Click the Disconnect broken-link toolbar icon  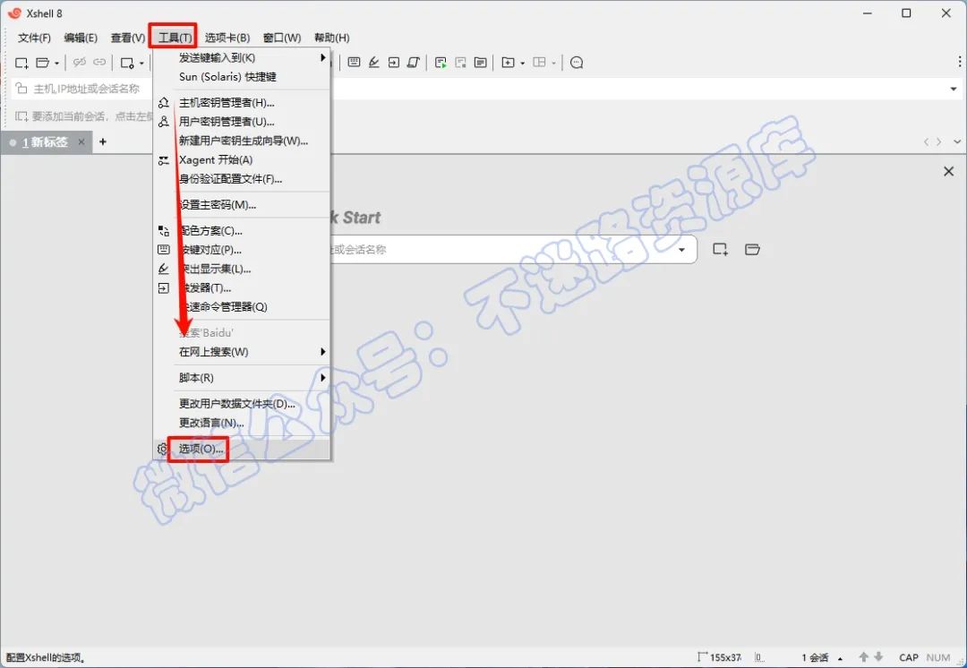pos(80,63)
